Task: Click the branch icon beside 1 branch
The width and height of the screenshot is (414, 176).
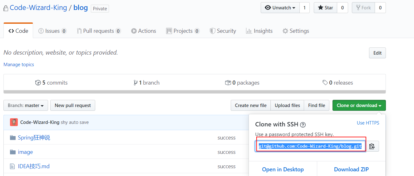Action: [x=136, y=83]
